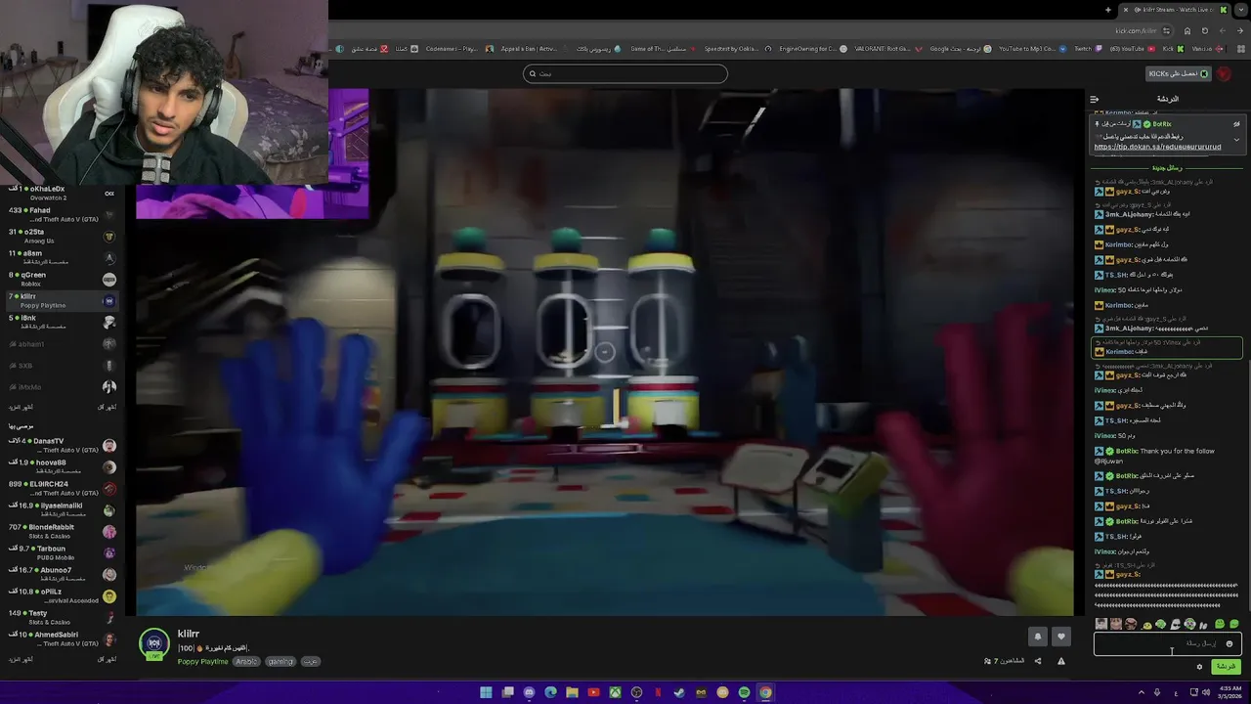This screenshot has width=1251, height=704.
Task: Open AhmedSabiri channel in sidebar
Action: pos(61,638)
